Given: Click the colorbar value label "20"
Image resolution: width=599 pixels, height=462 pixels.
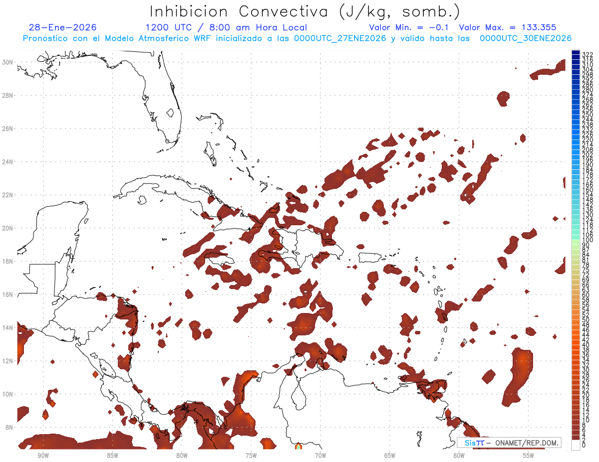Looking at the screenshot, I should point(586,395).
